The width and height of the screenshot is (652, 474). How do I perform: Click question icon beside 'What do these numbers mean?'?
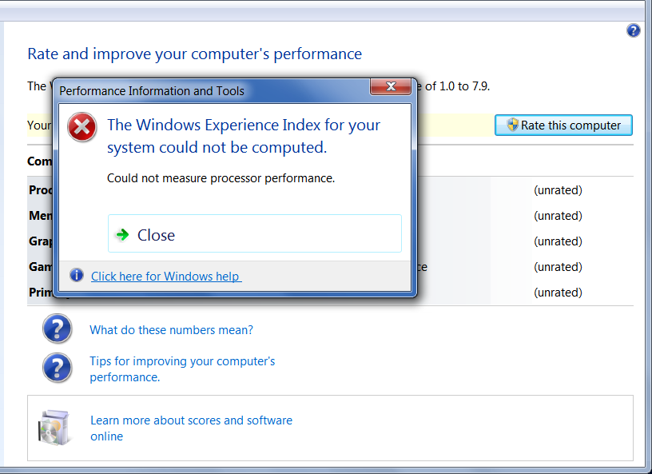tap(58, 329)
